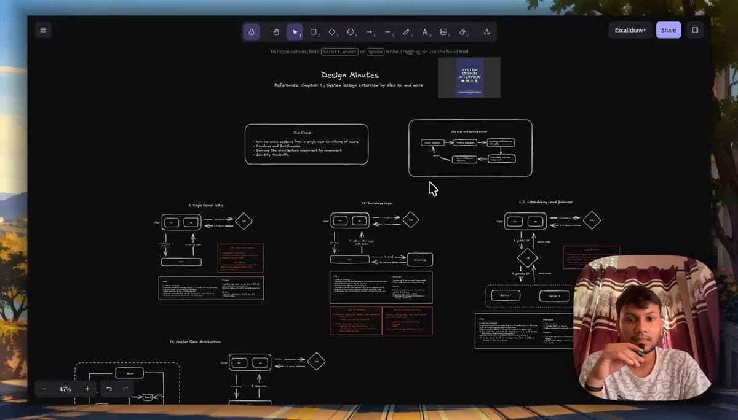
Task: Undo the last action
Action: 109,389
